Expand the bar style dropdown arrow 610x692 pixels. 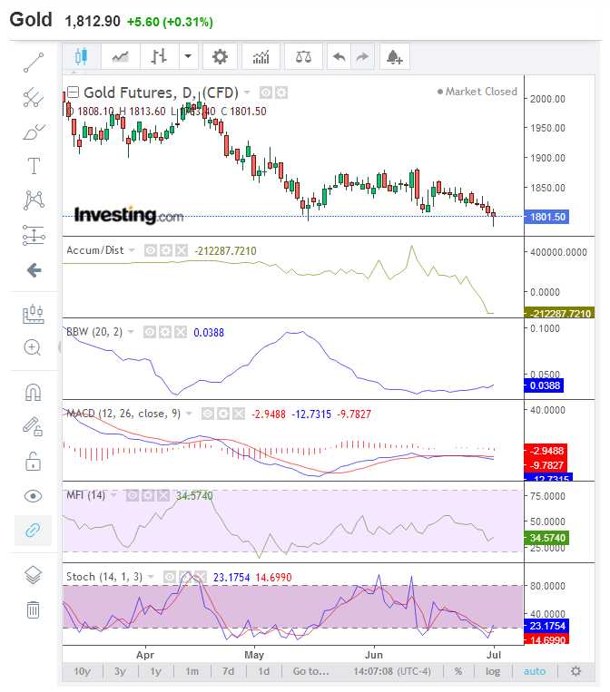coord(188,57)
